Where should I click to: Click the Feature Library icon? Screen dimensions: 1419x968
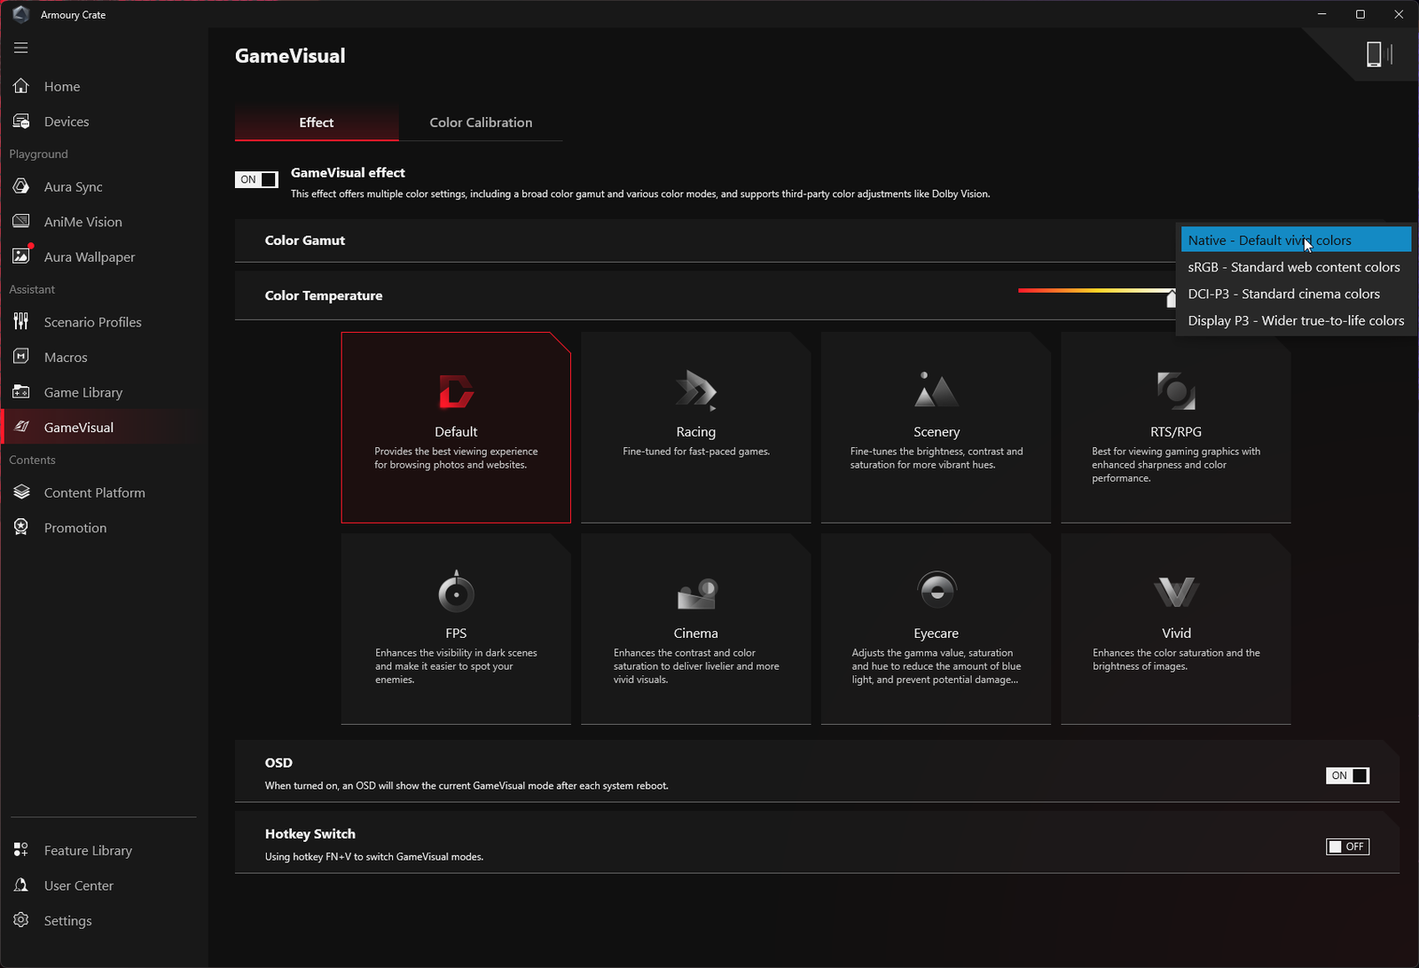point(21,850)
